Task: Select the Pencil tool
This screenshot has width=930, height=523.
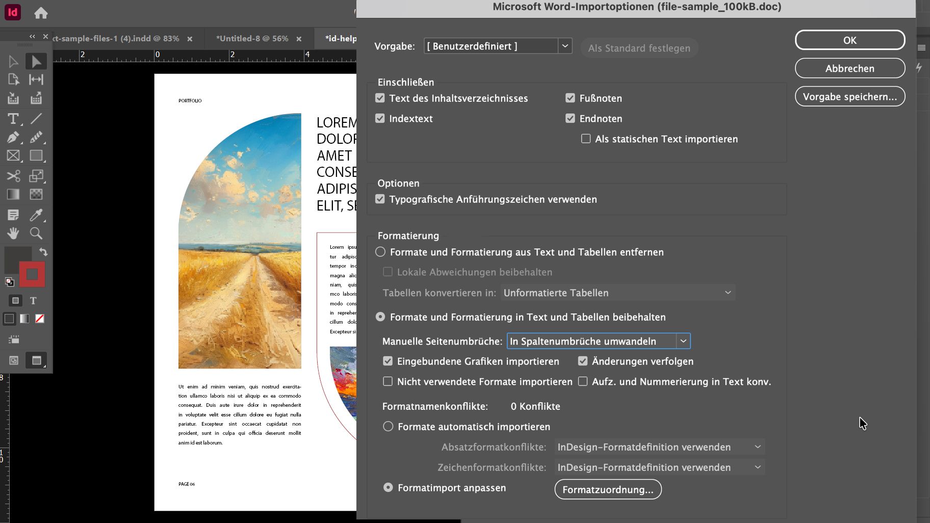Action: pyautogui.click(x=36, y=137)
